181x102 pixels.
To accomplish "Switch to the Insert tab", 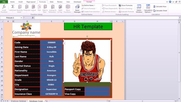I will click(x=21, y=2).
